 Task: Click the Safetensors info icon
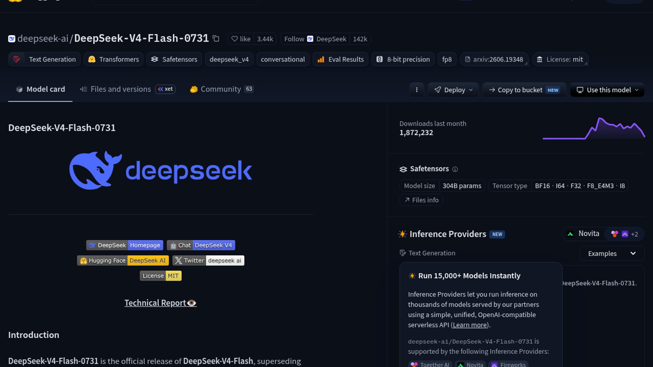455,169
